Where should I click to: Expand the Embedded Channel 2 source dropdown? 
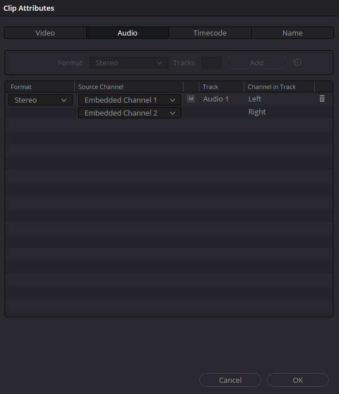click(130, 113)
